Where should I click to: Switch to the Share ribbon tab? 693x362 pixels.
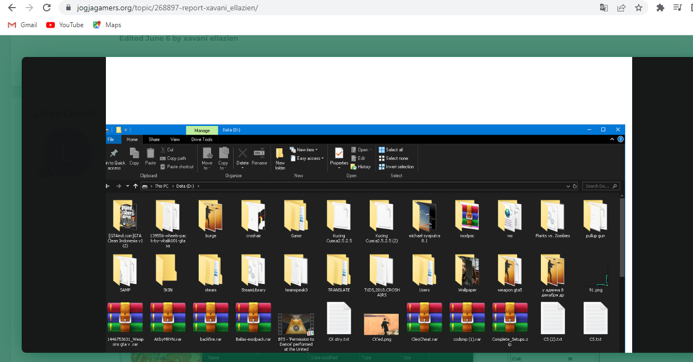(154, 139)
